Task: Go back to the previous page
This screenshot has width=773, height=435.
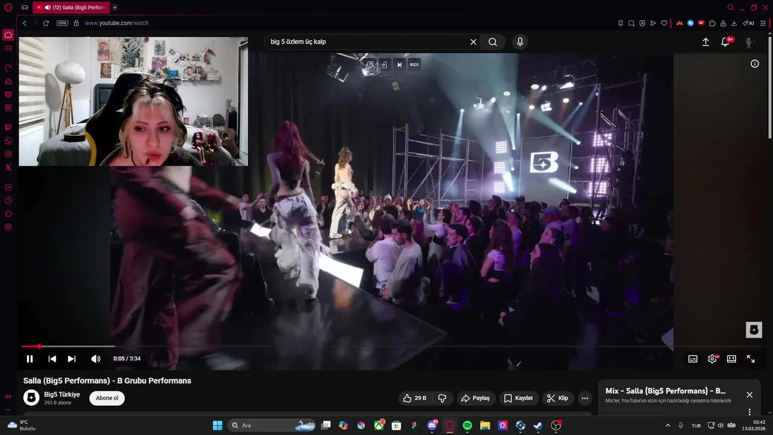Action: (24, 23)
